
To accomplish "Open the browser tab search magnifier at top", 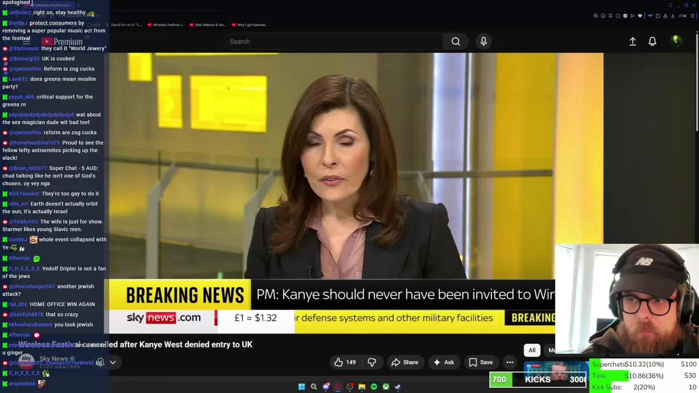I will [670, 5].
